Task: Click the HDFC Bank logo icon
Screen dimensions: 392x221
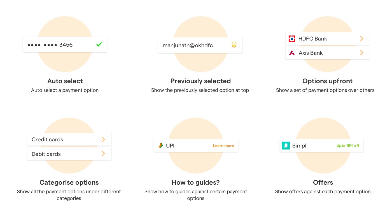Action: pos(292,39)
